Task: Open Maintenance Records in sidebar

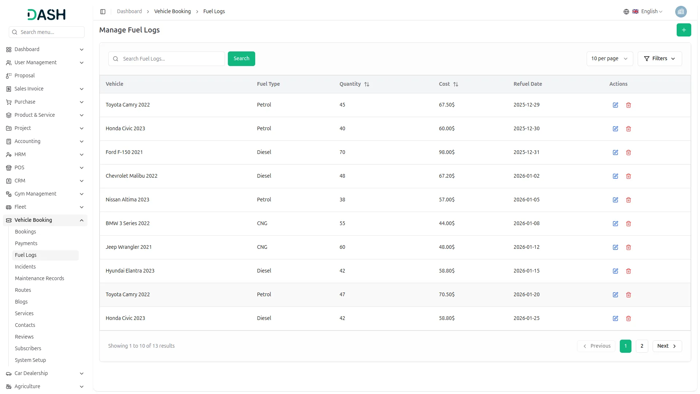Action: click(x=39, y=278)
